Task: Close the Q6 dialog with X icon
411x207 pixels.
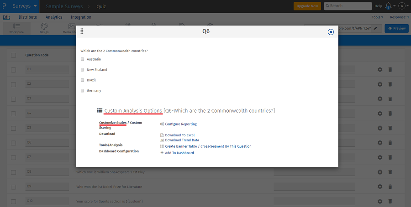Action: 331,32
